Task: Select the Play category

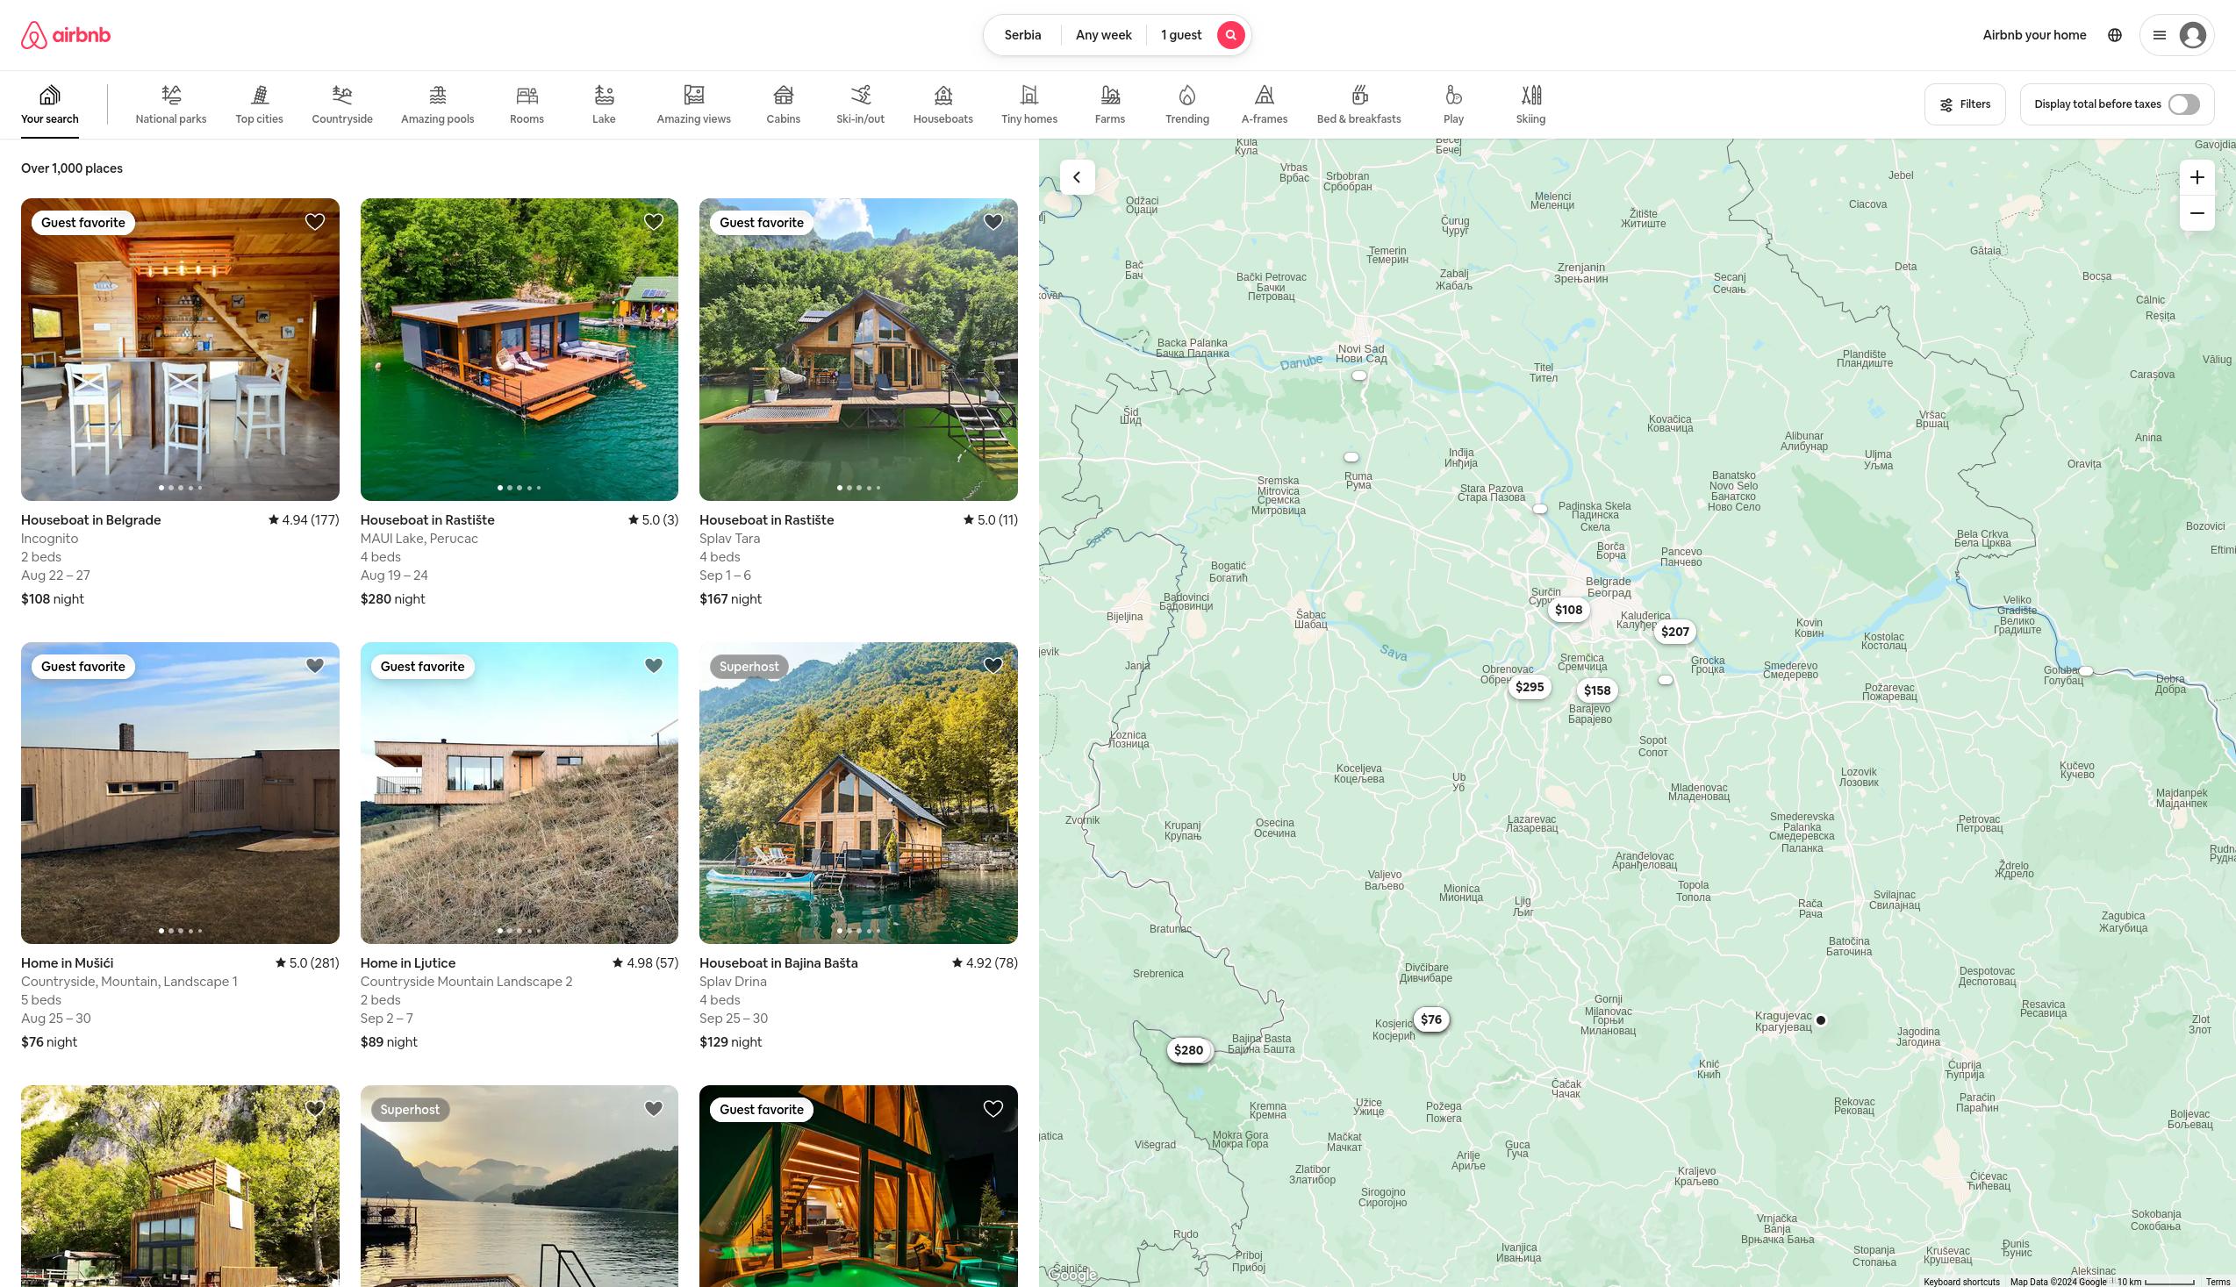Action: [x=1452, y=104]
